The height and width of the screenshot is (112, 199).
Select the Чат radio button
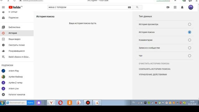point(189,56)
